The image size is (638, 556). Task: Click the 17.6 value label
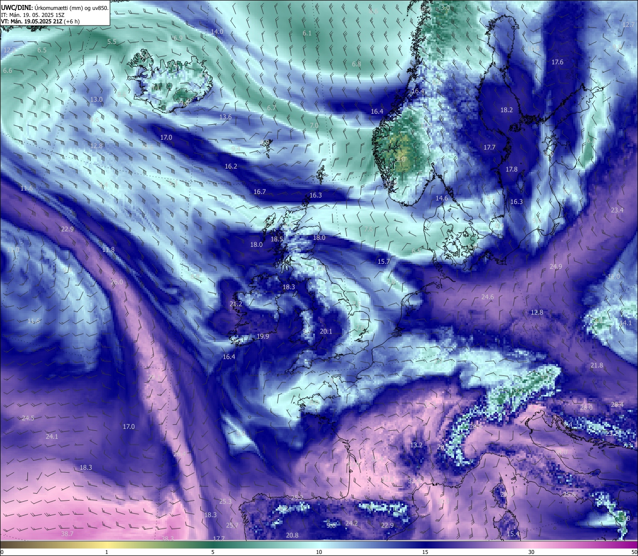point(557,62)
